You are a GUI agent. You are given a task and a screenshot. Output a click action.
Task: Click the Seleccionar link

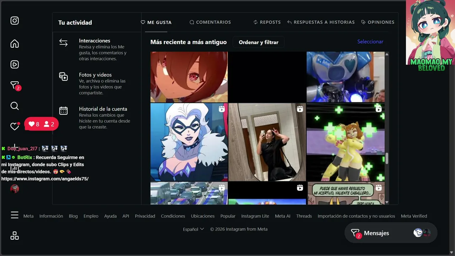(370, 42)
